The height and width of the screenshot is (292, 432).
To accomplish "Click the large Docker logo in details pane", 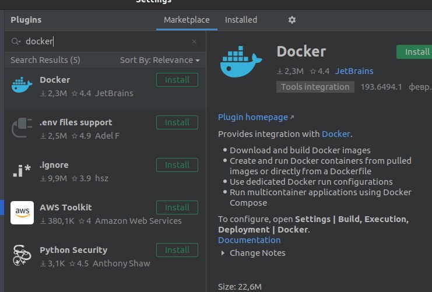I will click(241, 62).
